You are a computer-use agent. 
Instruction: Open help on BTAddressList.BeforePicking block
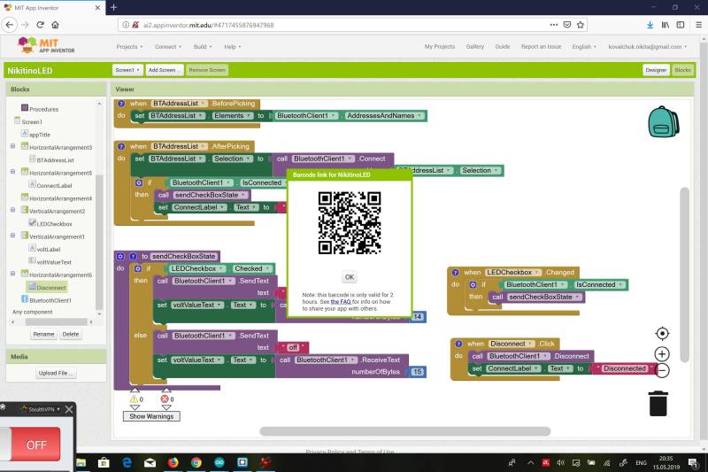(x=121, y=104)
